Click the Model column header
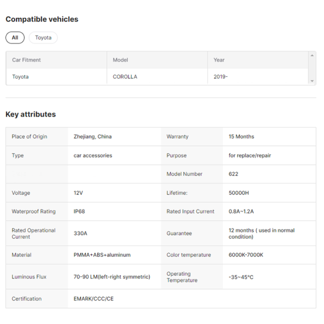This screenshot has height=324, width=324. [x=120, y=60]
